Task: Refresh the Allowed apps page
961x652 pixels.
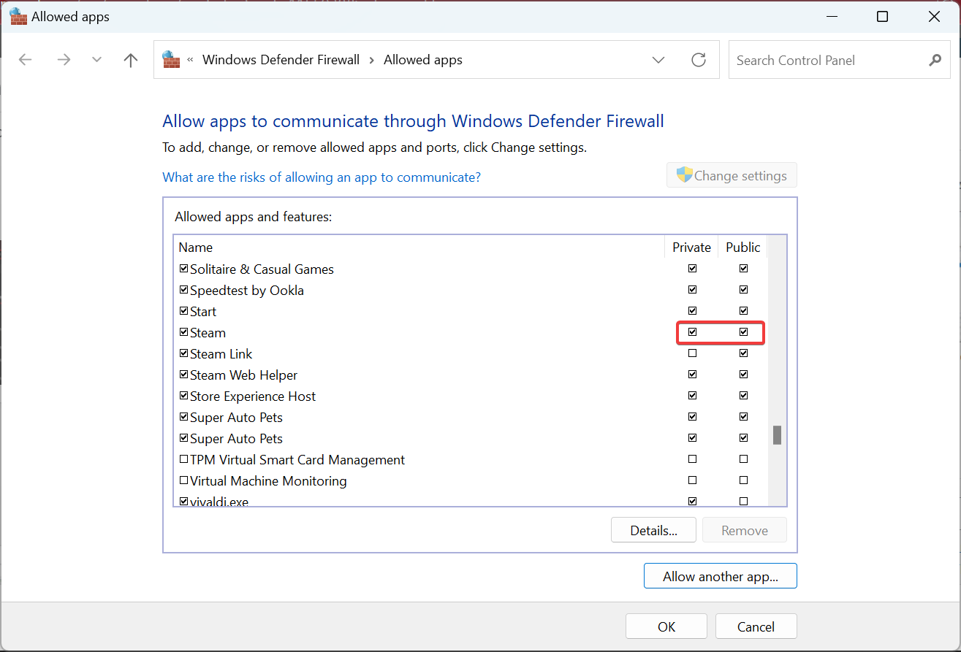Action: 699,60
